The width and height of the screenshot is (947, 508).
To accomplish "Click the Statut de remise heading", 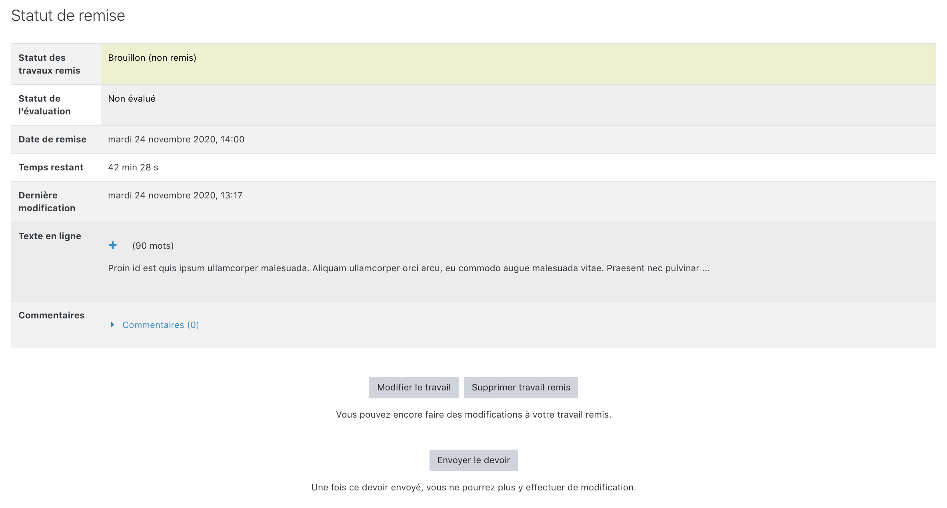I will coord(68,16).
